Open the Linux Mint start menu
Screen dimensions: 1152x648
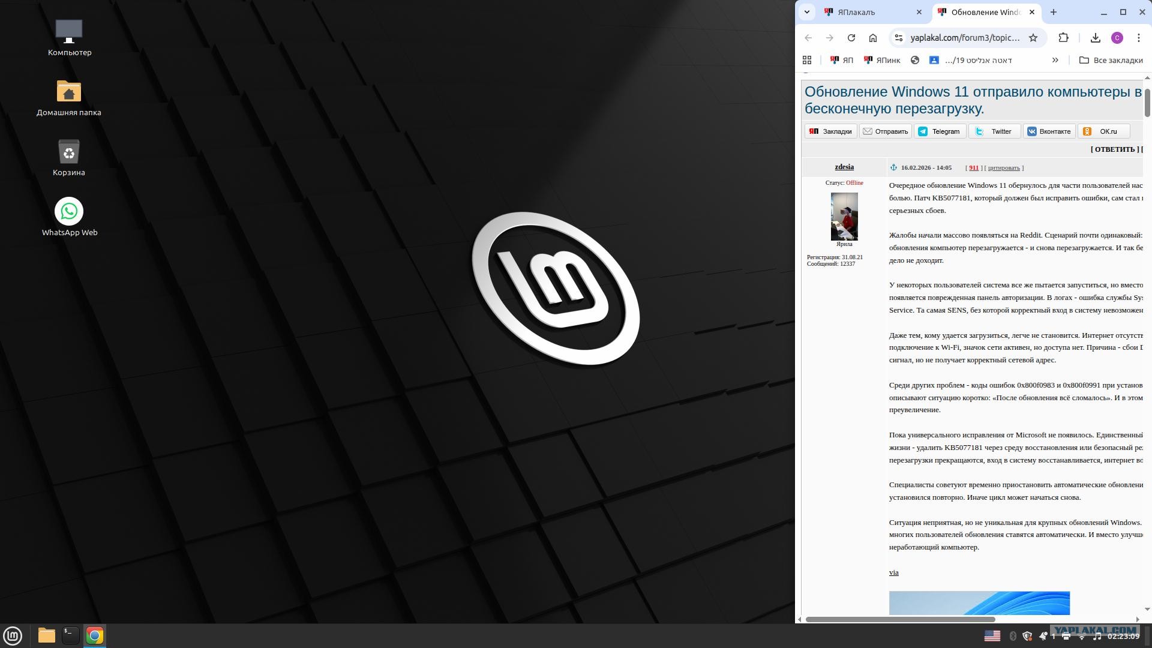[13, 635]
